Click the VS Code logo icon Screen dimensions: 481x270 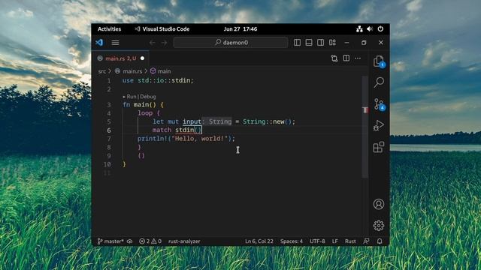(99, 43)
